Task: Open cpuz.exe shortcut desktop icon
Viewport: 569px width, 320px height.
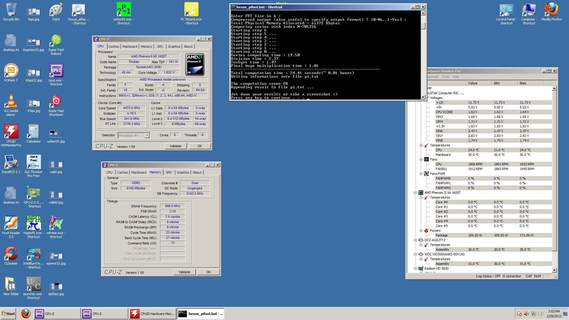Action: click(56, 75)
